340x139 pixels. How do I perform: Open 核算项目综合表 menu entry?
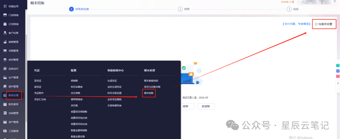tap(79, 124)
